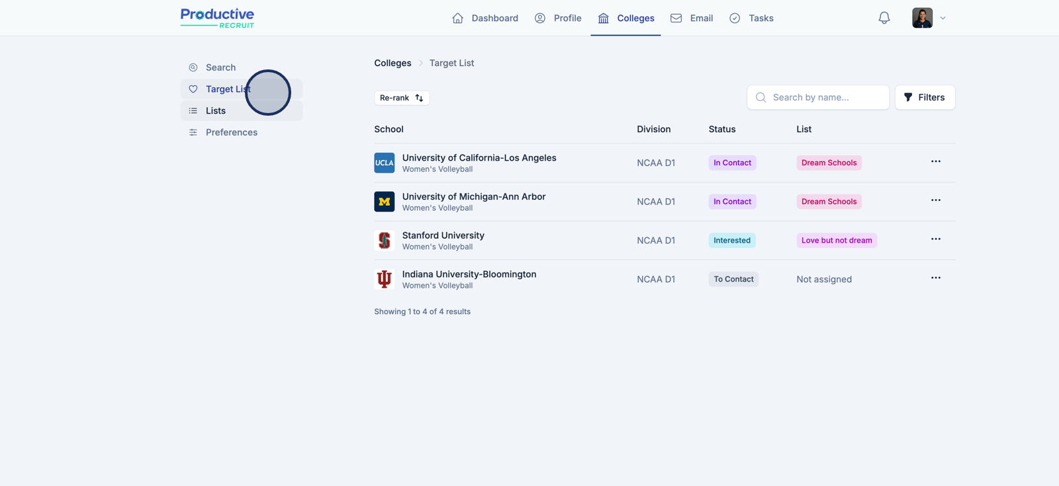Click the UCLA logo
The width and height of the screenshot is (1059, 486).
pyautogui.click(x=385, y=163)
